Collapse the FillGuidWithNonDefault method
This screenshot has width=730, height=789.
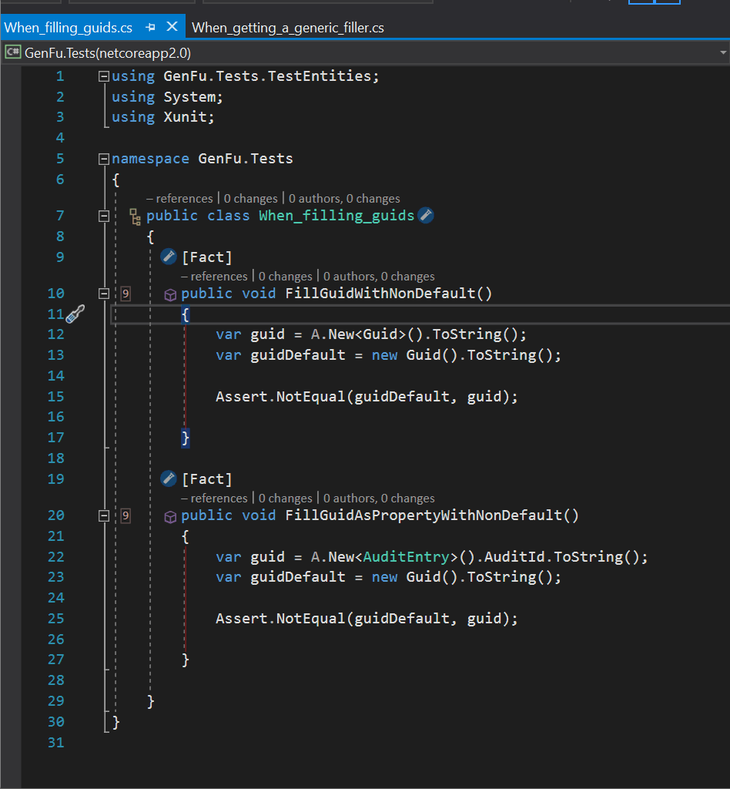click(104, 294)
